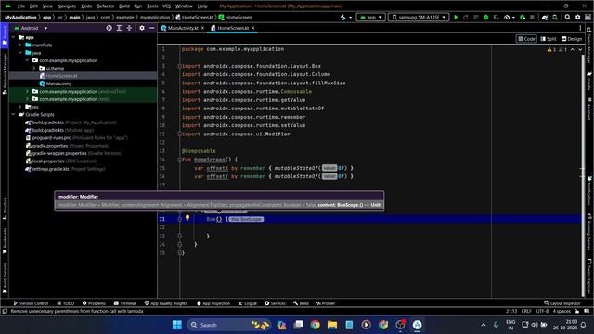Screen dimensions: 594x334
Task: Collapse Gradle Scripts node
Action: point(14,114)
